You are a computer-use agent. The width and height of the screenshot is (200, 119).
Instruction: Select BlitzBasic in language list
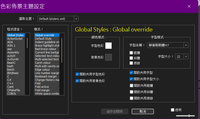point(16,73)
